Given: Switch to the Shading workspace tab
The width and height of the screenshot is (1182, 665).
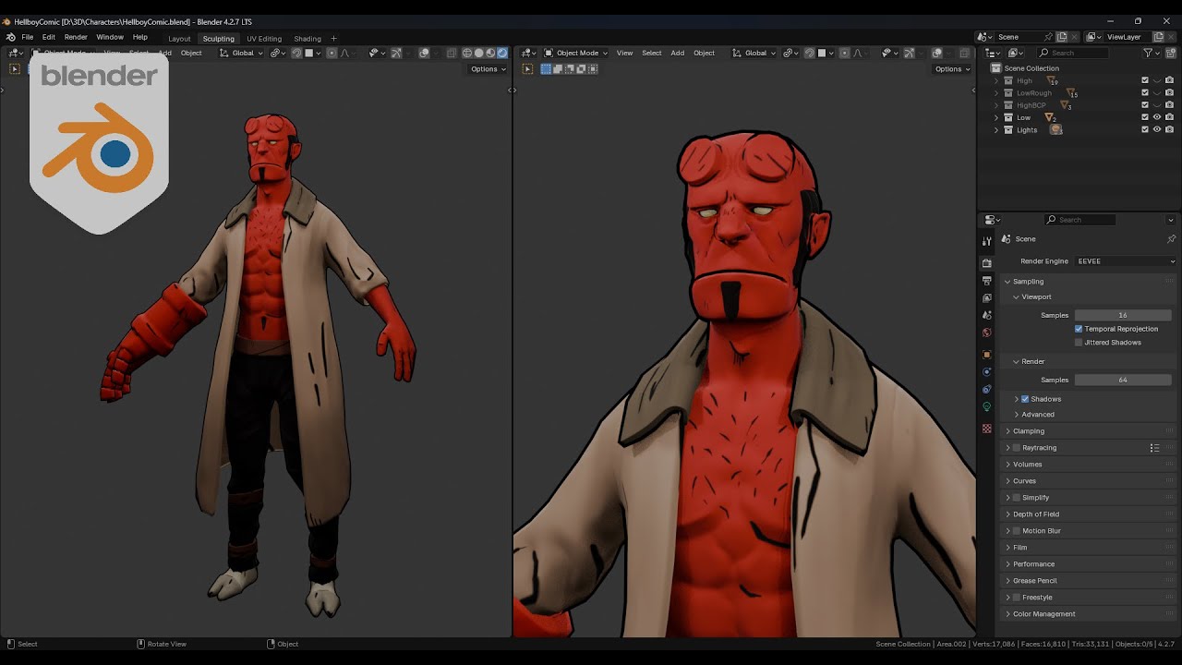Looking at the screenshot, I should [x=308, y=39].
